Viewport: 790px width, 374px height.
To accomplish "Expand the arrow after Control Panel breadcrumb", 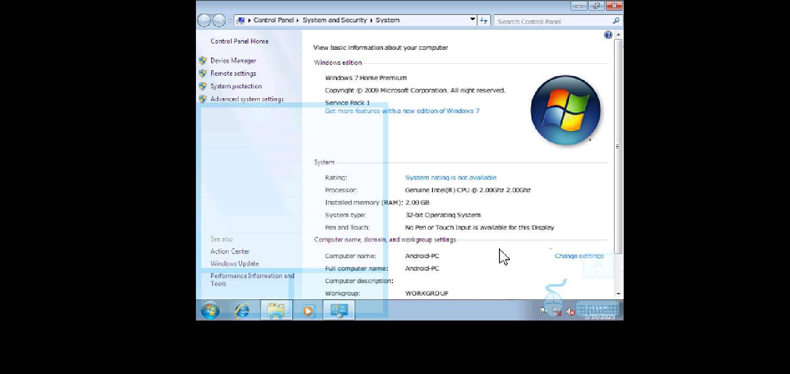I will (298, 20).
